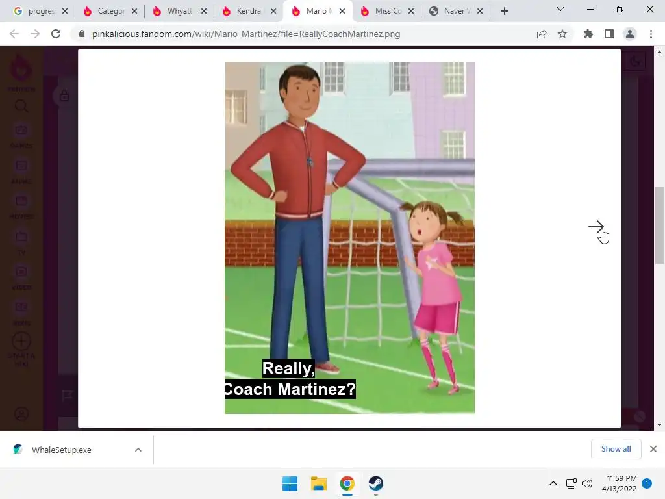This screenshot has height=499, width=665.
Task: Reload the current page
Action: click(56, 34)
